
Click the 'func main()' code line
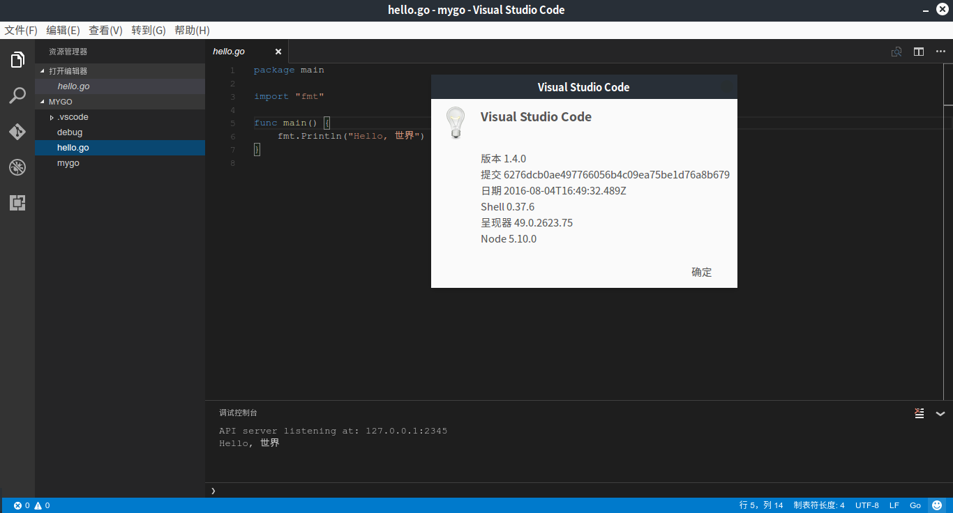coord(292,123)
